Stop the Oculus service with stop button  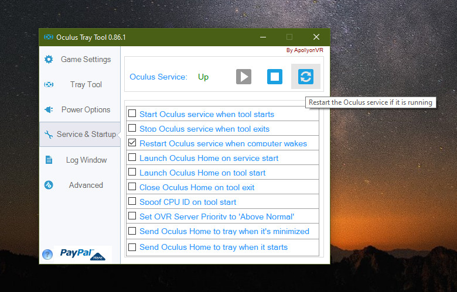point(275,77)
